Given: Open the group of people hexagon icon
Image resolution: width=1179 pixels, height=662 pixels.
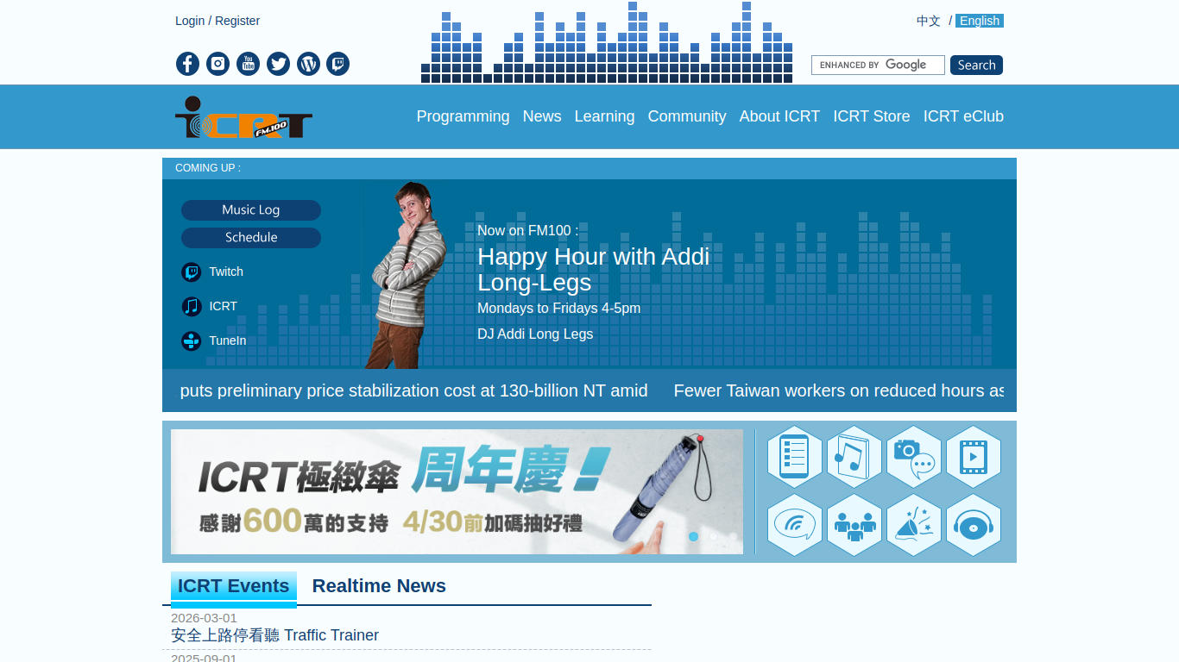Looking at the screenshot, I should point(854,525).
